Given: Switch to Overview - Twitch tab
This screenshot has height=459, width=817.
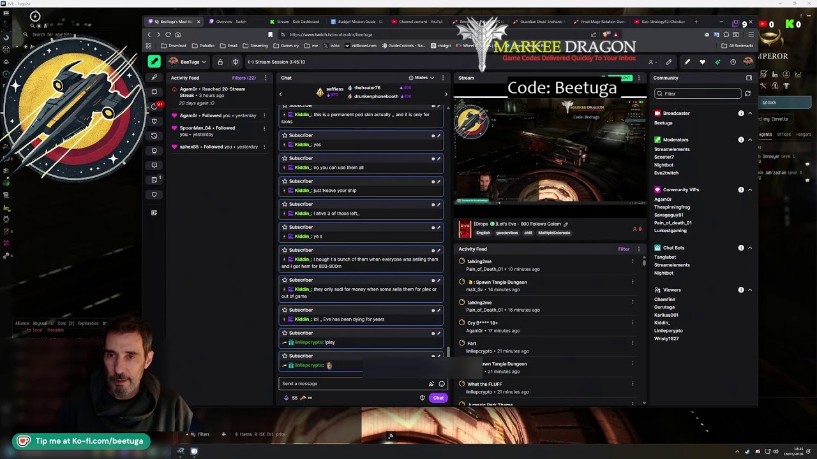Looking at the screenshot, I should [233, 22].
